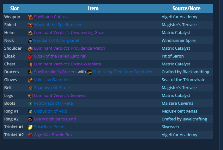Click the Voidclaw Gauntlets icon
This screenshot has height=150, width=223.
click(30, 80)
